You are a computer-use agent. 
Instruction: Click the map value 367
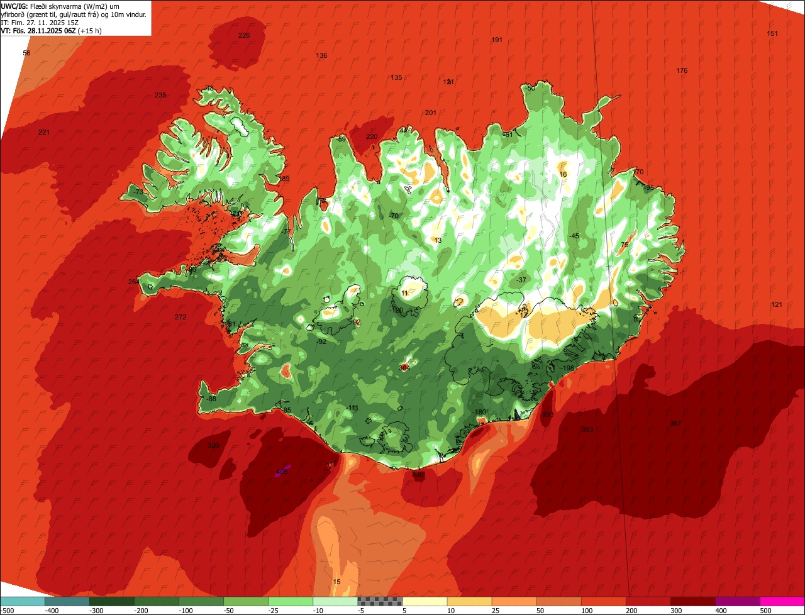pos(675,423)
